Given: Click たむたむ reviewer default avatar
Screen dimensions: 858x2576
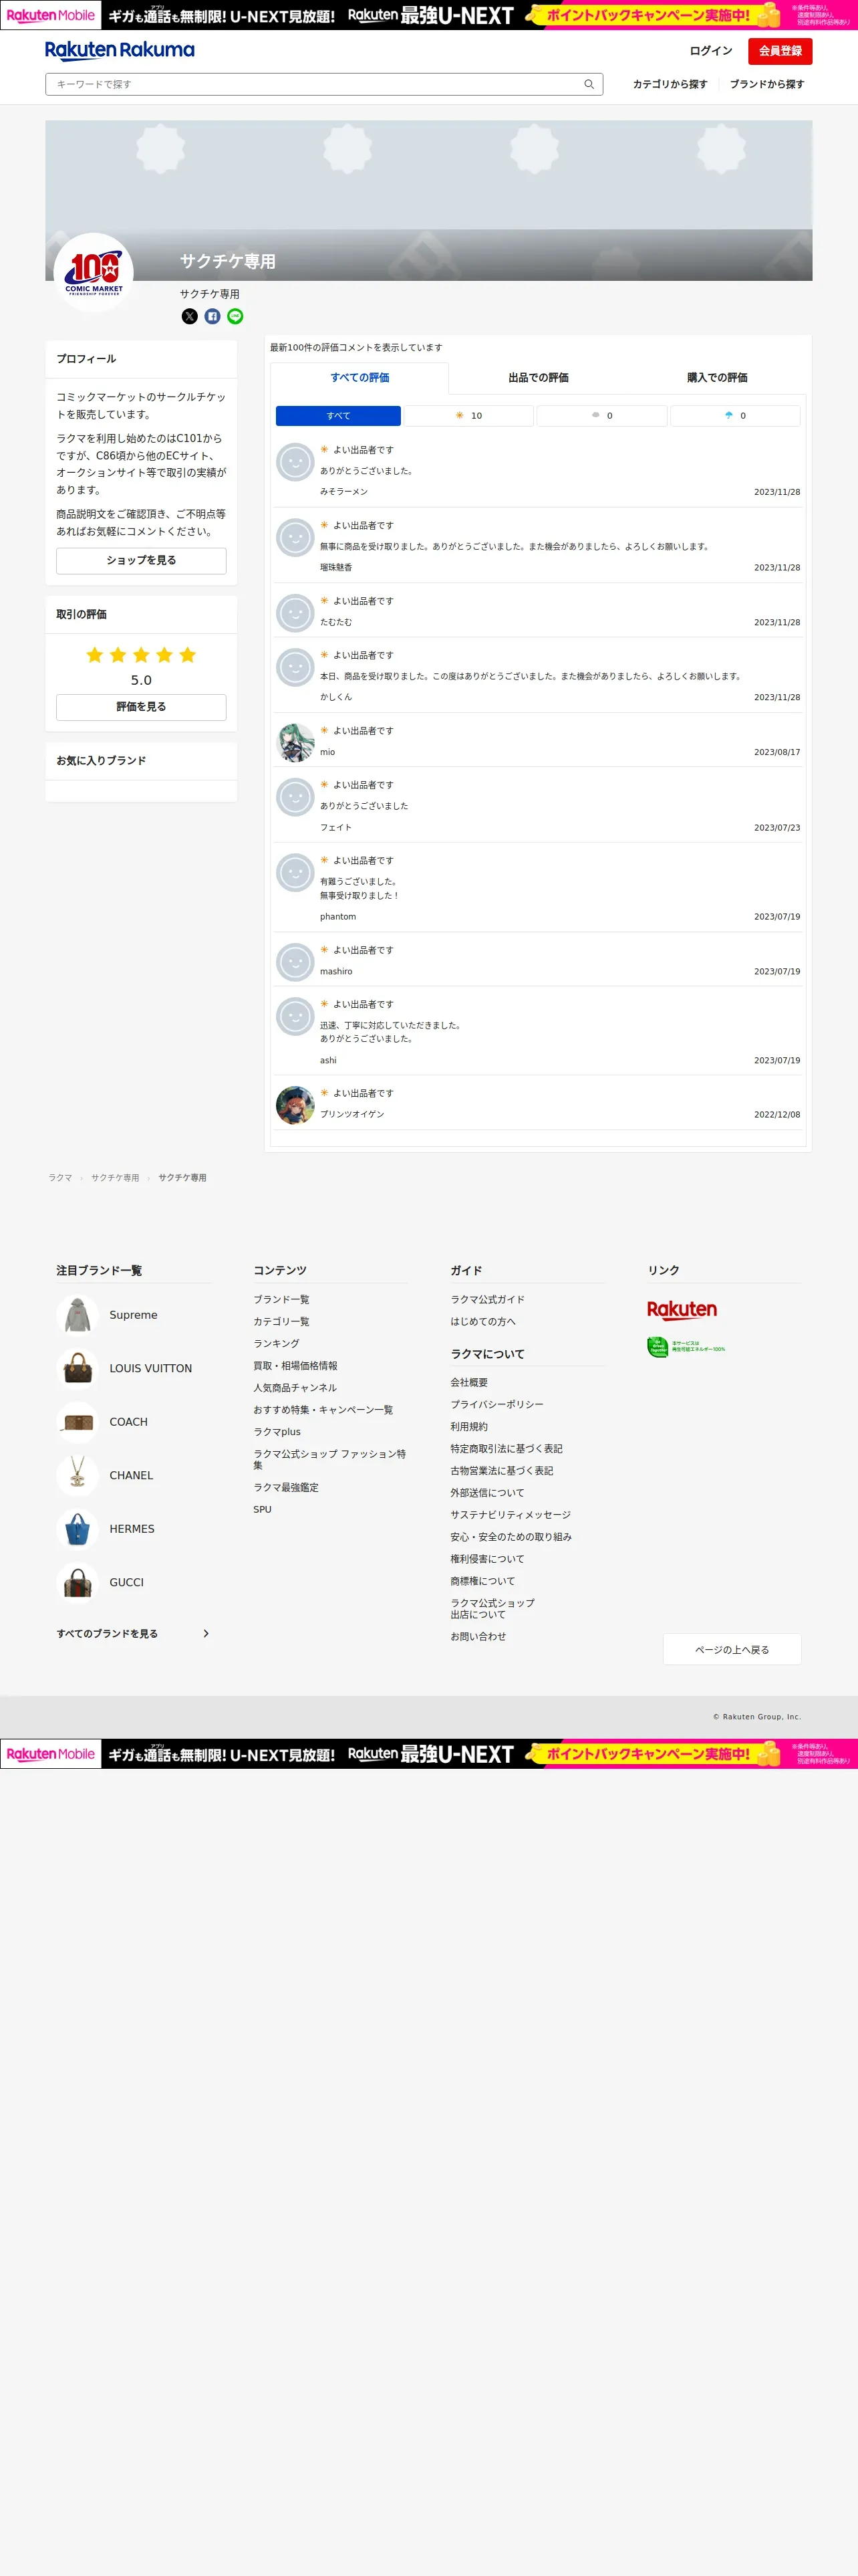Looking at the screenshot, I should pos(295,613).
